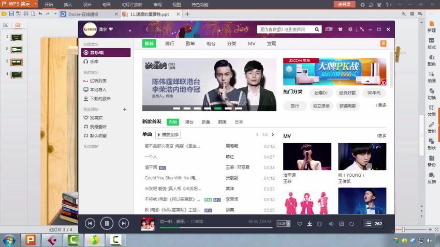Screen dimensions: 440x247
Task: Open the 旅行 category tag
Action: [x=295, y=106]
